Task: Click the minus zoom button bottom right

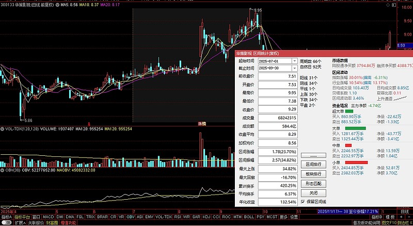Action: coord(409,217)
